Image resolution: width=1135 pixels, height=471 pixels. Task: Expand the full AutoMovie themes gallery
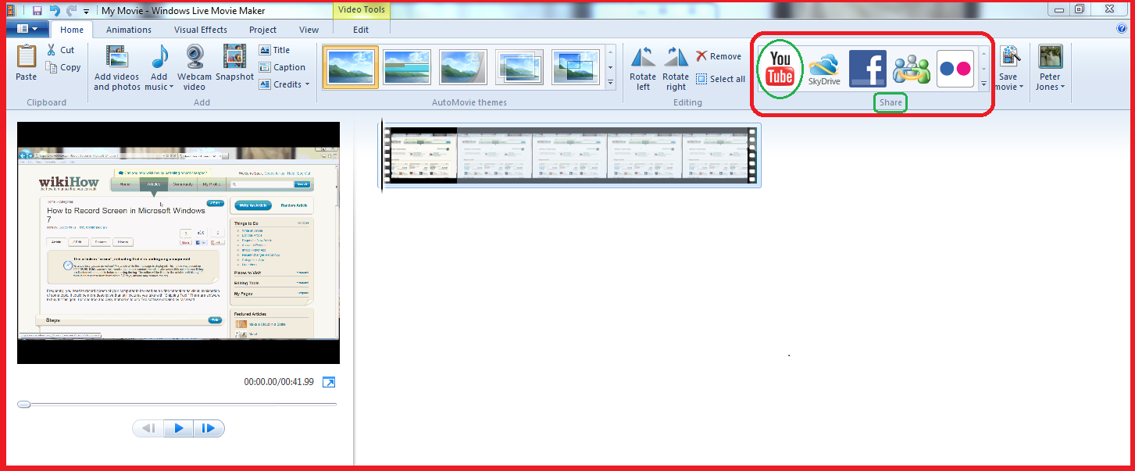click(x=610, y=84)
